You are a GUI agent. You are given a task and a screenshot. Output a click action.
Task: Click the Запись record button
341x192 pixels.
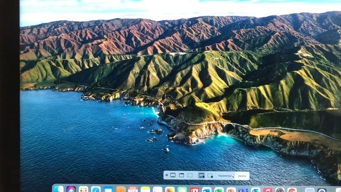[242, 175]
